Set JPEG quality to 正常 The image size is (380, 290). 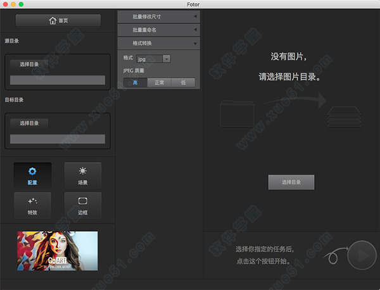(159, 82)
